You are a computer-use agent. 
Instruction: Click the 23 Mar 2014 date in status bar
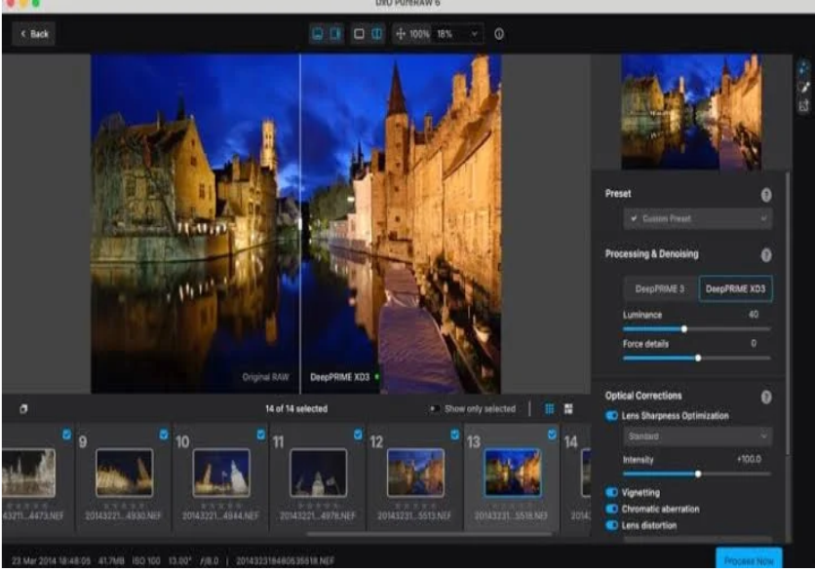pos(51,561)
